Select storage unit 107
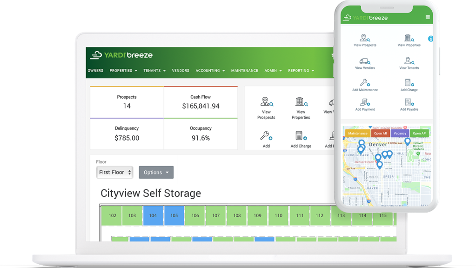 click(x=216, y=215)
